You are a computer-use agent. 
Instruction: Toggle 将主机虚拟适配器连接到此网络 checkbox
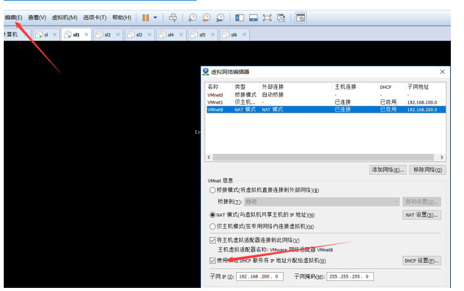click(x=212, y=240)
